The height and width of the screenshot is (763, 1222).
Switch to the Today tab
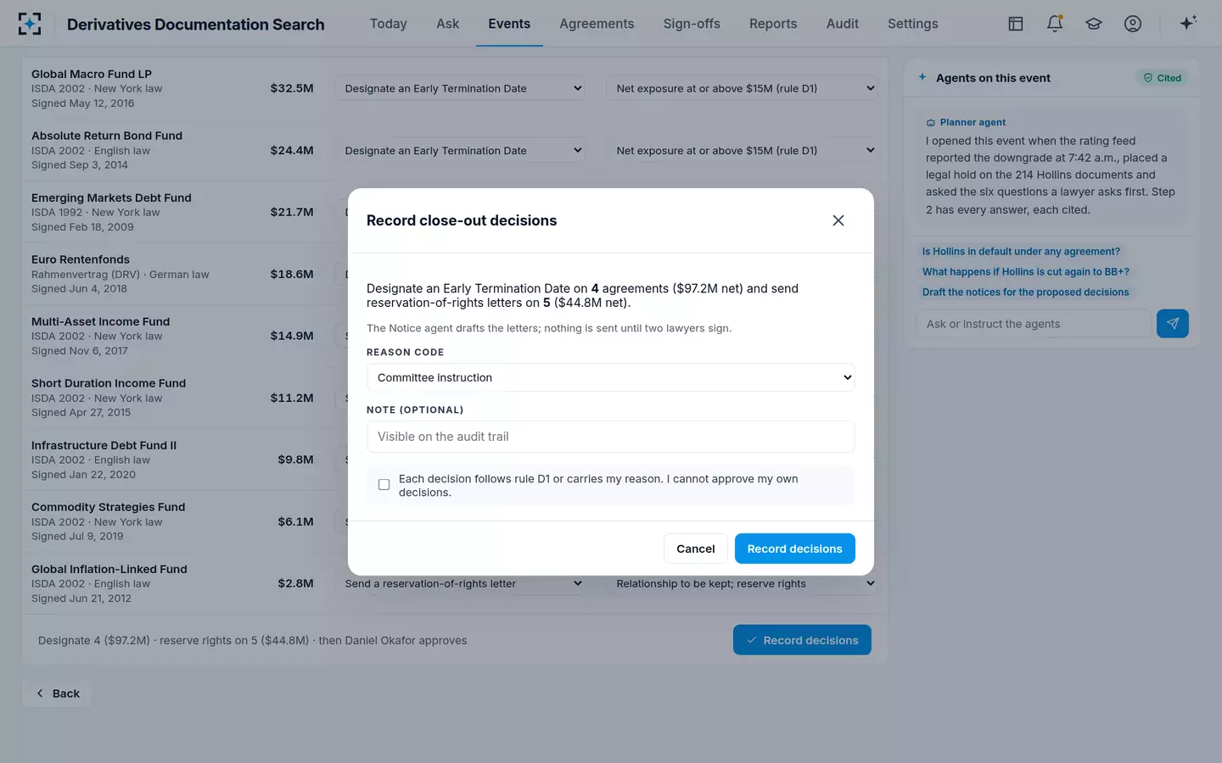[x=389, y=24]
